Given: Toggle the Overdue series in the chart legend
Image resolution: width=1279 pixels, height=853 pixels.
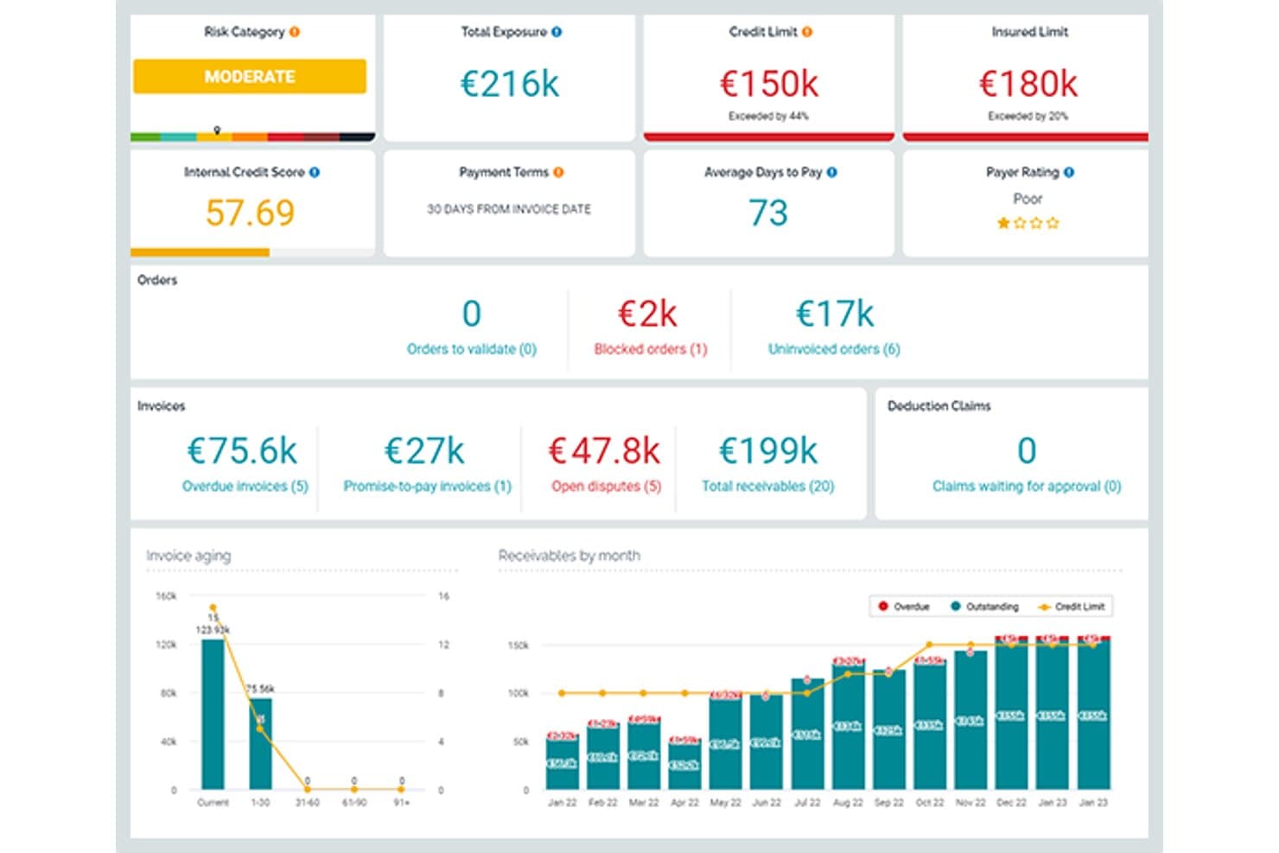Looking at the screenshot, I should [903, 607].
